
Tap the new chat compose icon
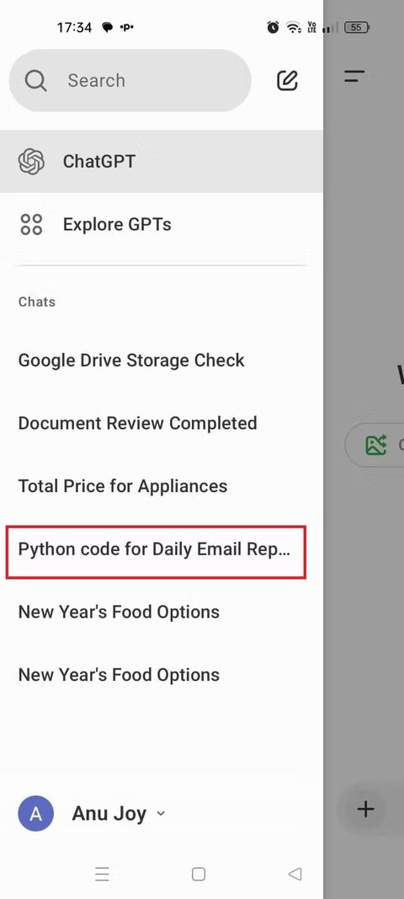[x=287, y=80]
